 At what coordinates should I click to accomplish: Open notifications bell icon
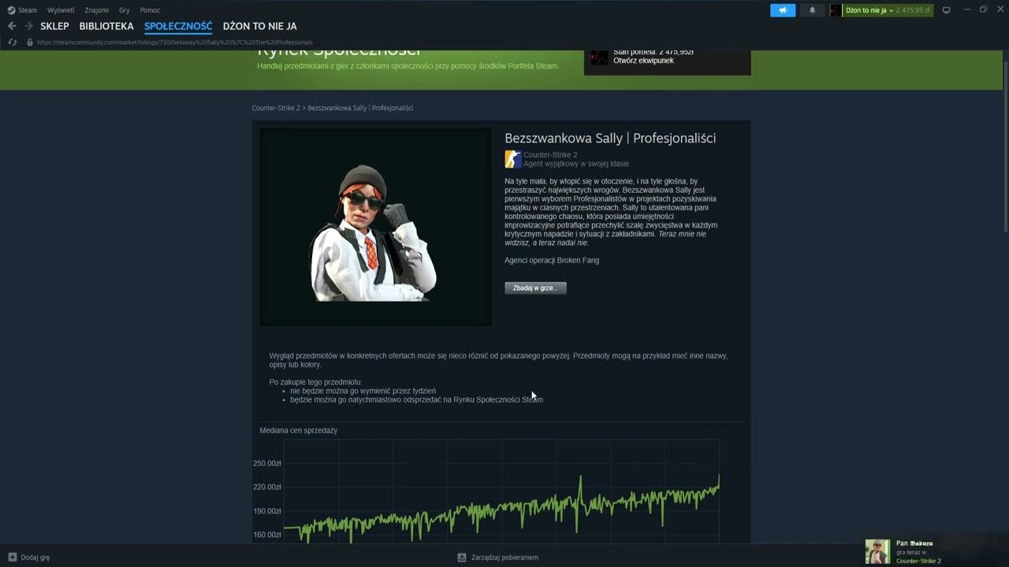[x=812, y=10]
